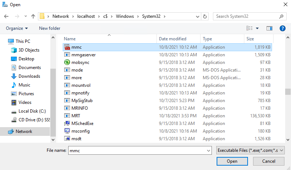The height and width of the screenshot is (170, 291).
Task: Click the mobsync green sync icon
Action: [x=67, y=62]
